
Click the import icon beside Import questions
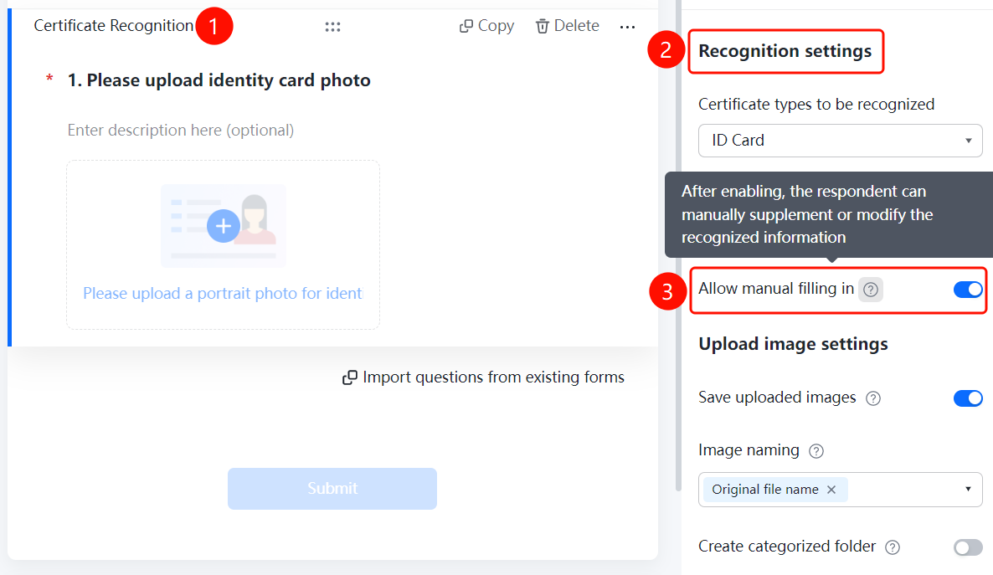click(x=350, y=377)
